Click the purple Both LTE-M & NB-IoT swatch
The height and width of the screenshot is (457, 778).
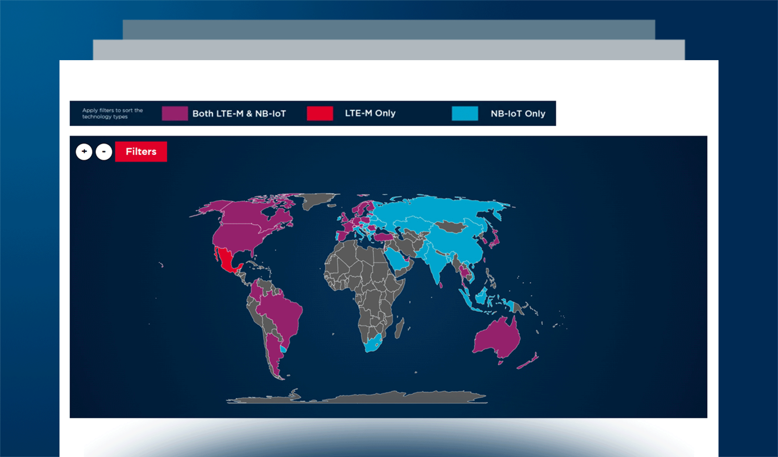[175, 113]
